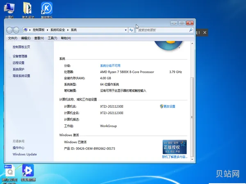The image size is (246, 184).
Task: Click the search control panel input field
Action: pos(162,30)
